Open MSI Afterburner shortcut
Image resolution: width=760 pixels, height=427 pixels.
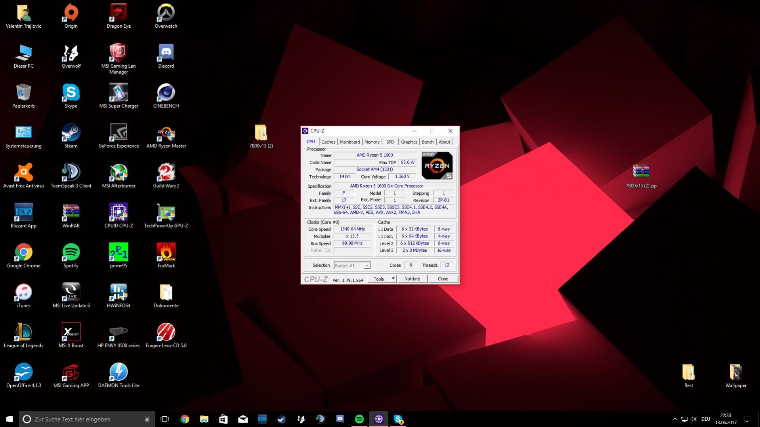pos(118,176)
